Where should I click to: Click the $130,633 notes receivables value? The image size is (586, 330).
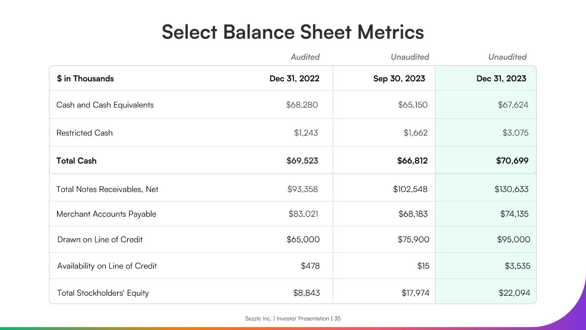coord(511,189)
